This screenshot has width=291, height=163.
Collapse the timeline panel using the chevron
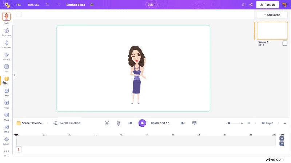285,123
